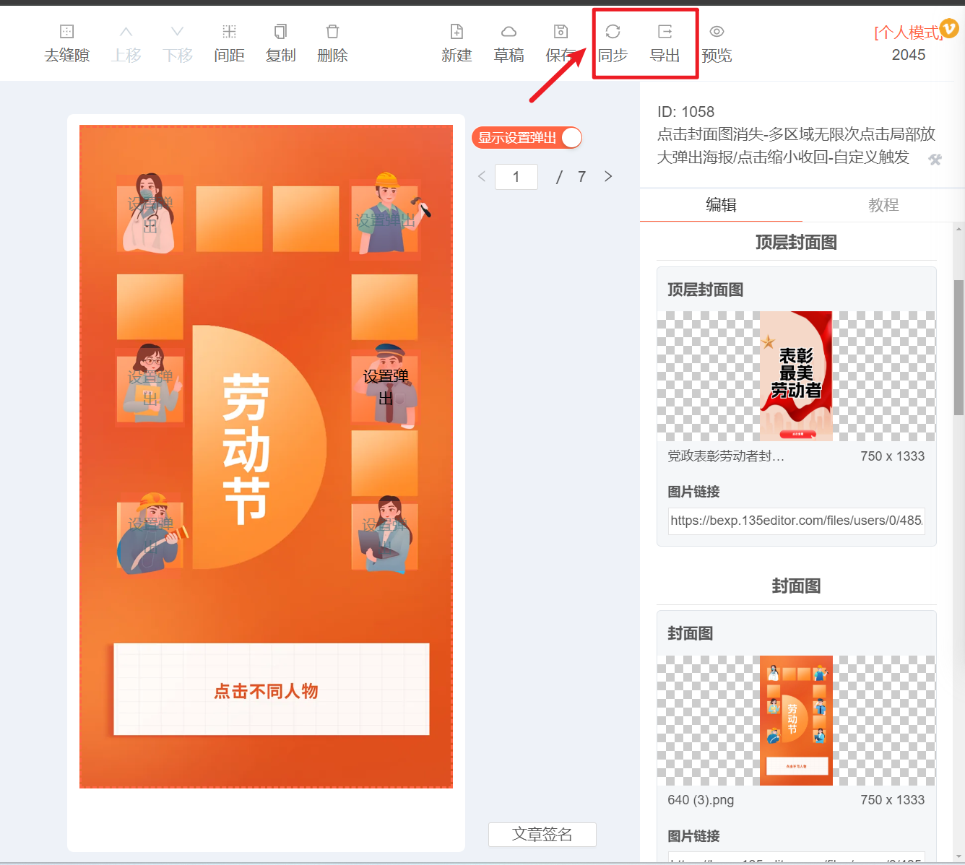Switch to the 编辑 tab
This screenshot has width=965, height=865.
click(721, 205)
